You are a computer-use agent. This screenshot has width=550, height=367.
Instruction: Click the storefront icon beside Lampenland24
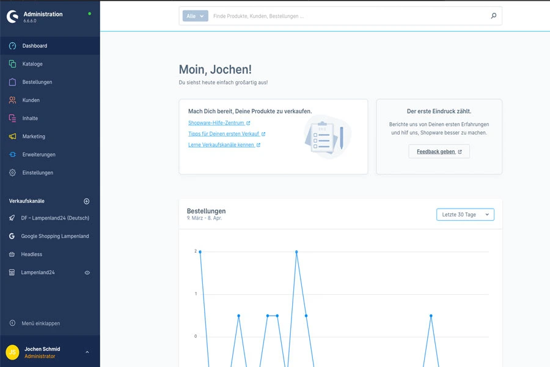[x=12, y=273]
